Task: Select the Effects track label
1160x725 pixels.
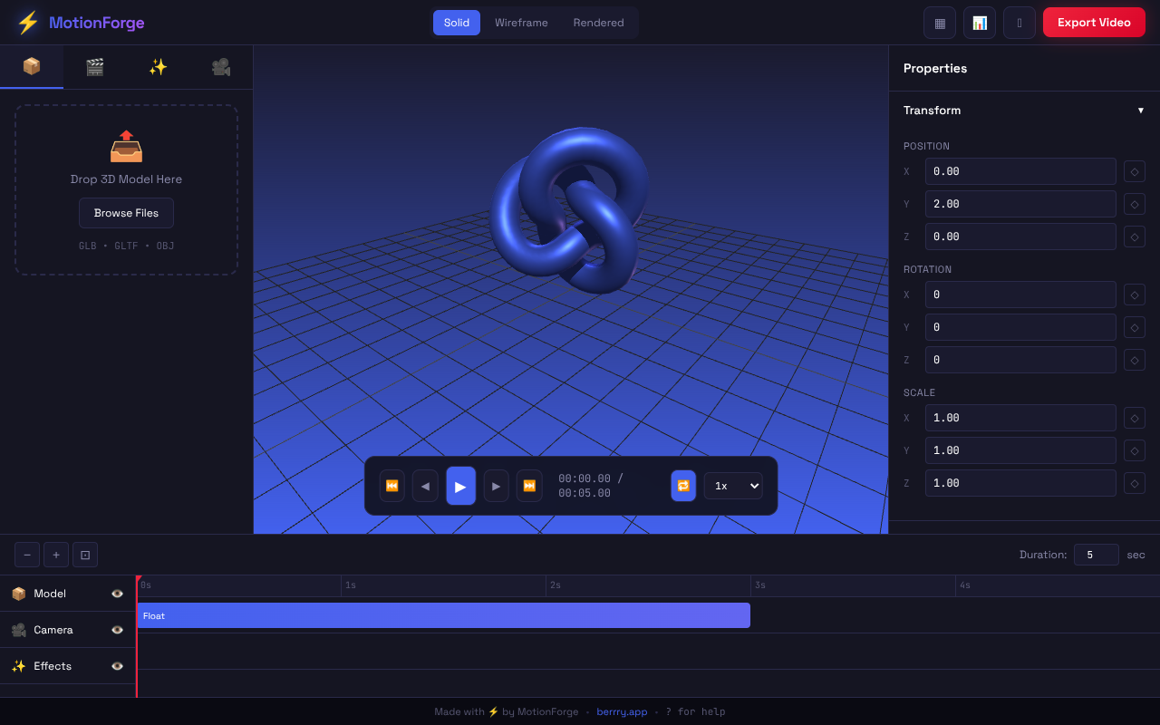Action: tap(53, 666)
